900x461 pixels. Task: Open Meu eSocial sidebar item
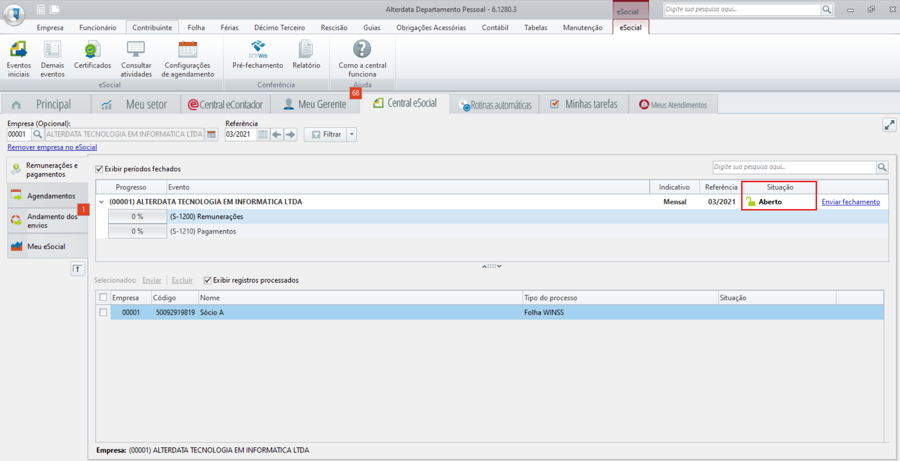pos(48,246)
